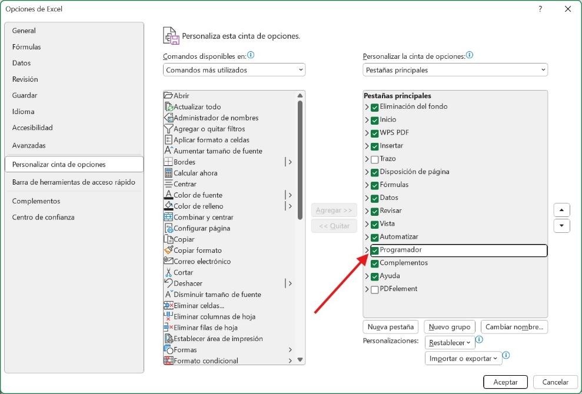Click the Color de fuente icon

pyautogui.click(x=168, y=195)
